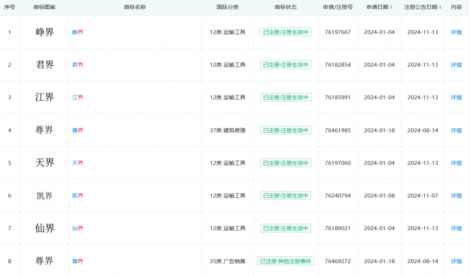Click status badge 已注册·注册生效中 for 峥界

coord(285,32)
